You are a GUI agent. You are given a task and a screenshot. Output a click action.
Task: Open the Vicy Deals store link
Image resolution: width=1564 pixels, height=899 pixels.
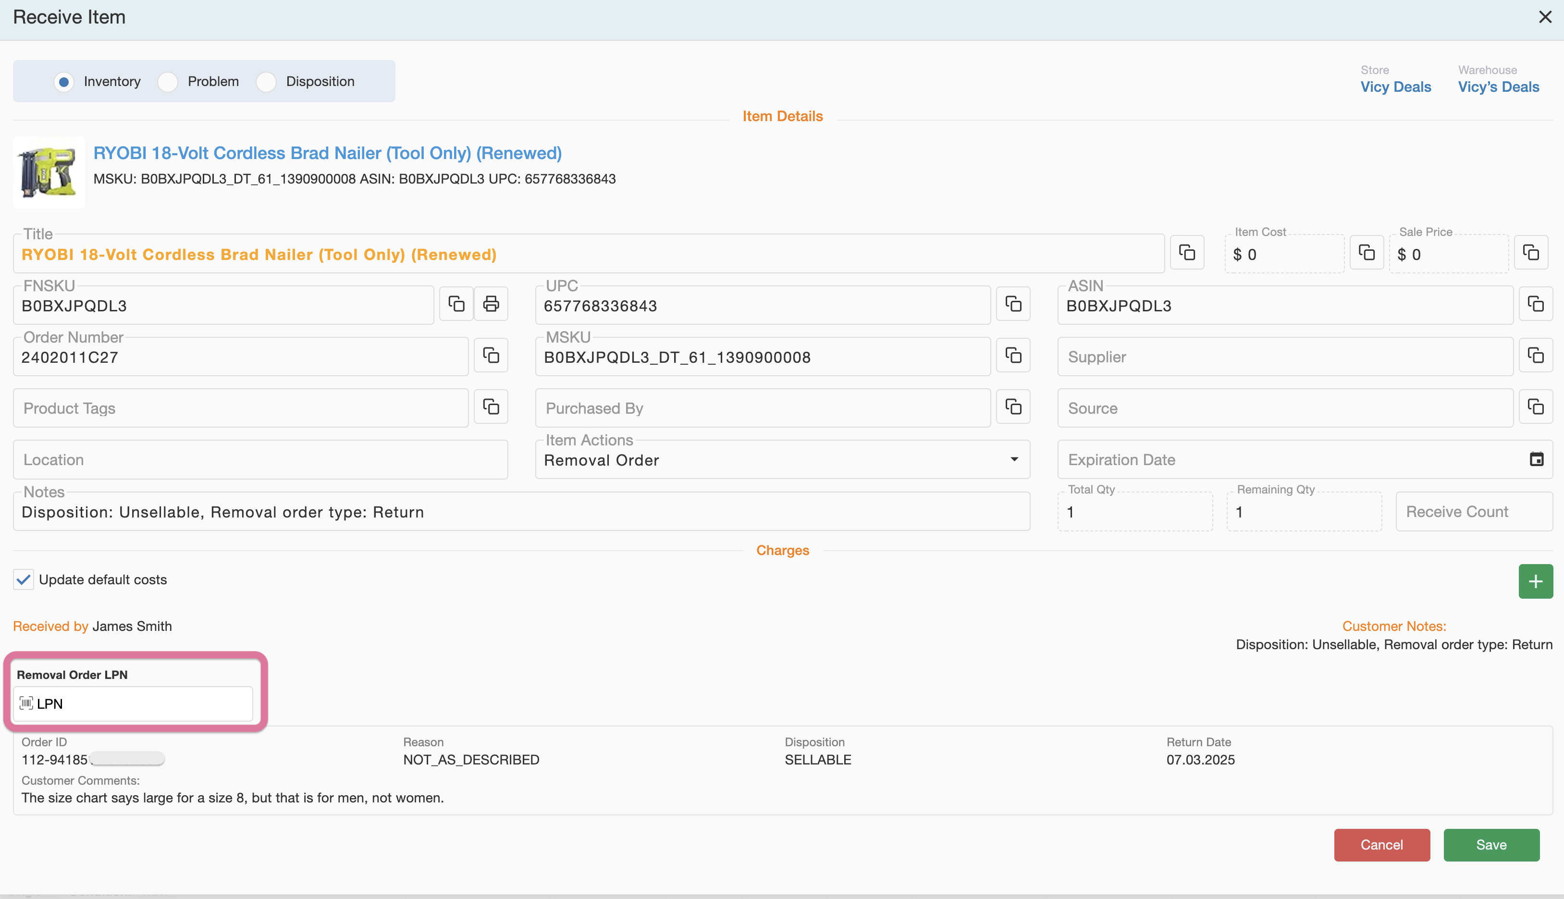tap(1395, 87)
